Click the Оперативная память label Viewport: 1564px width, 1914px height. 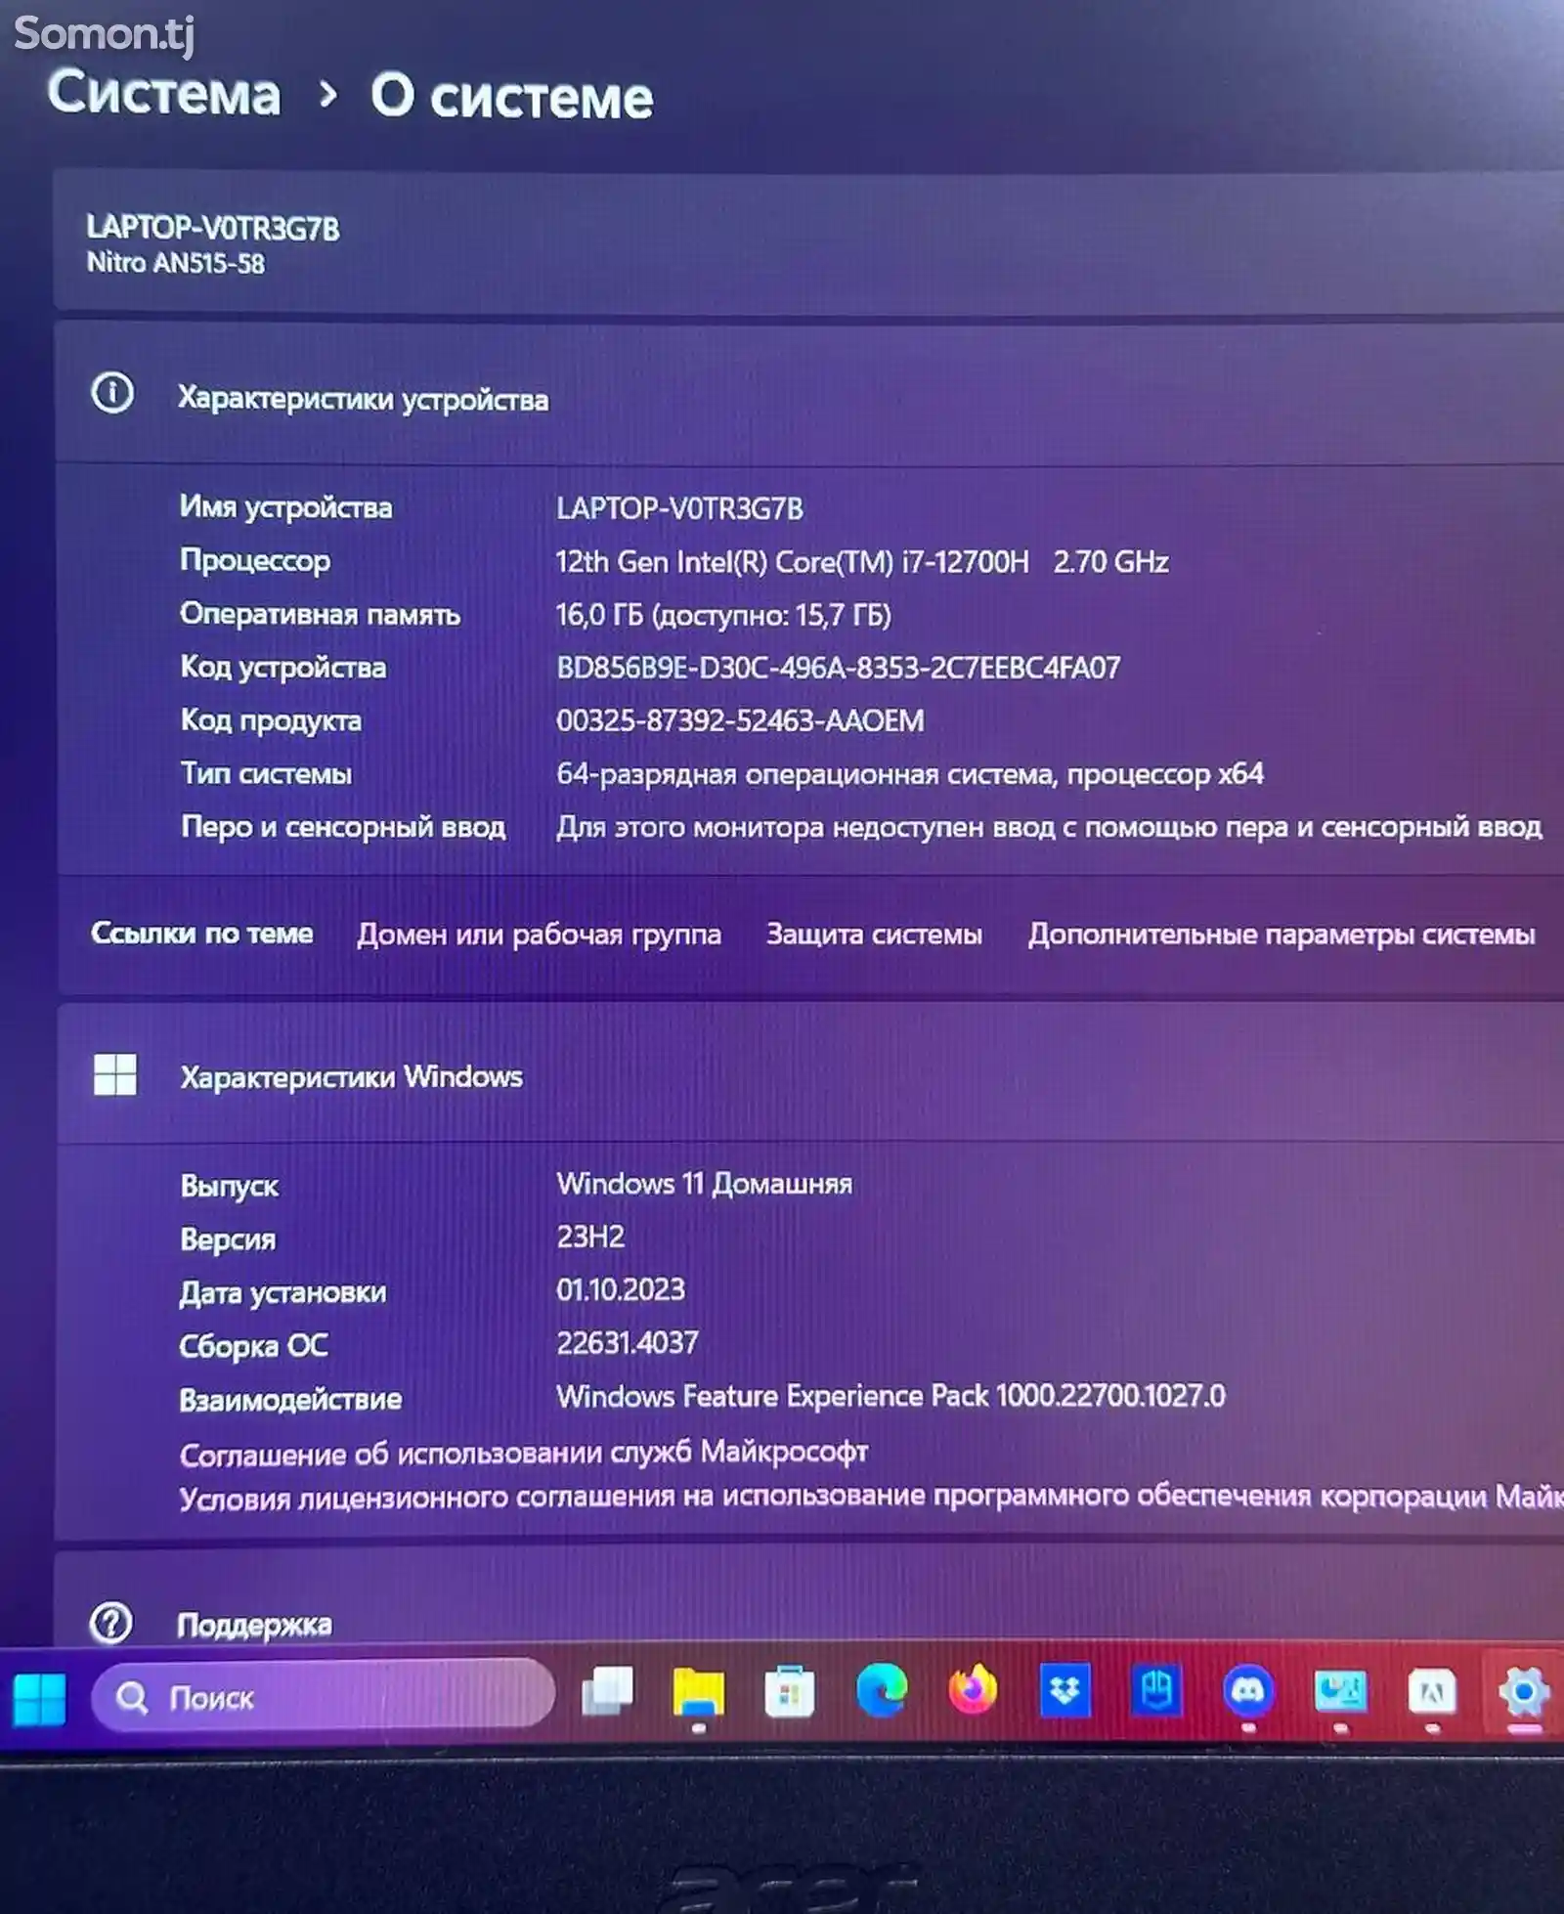click(320, 614)
